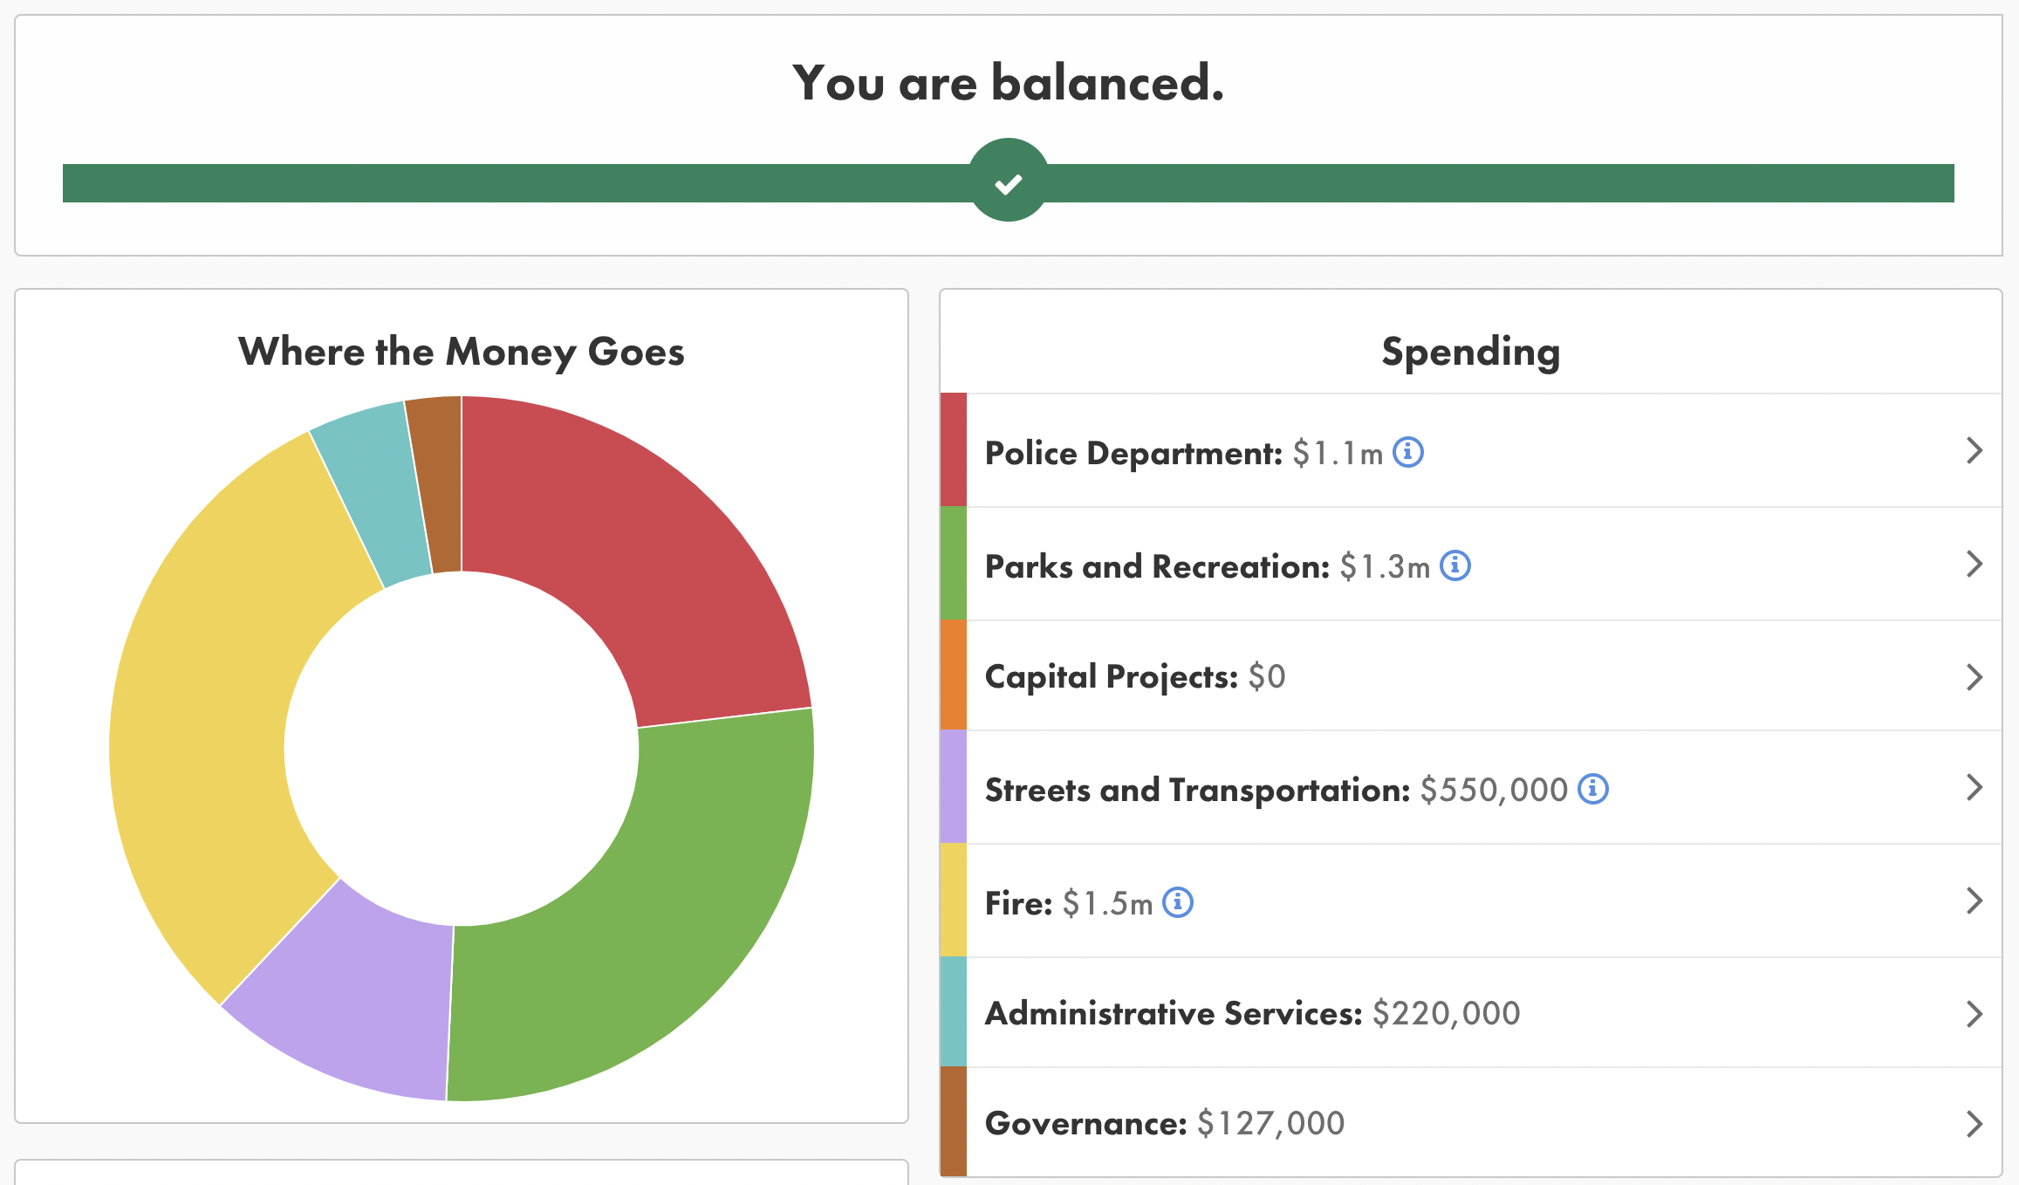Expand Parks and Recreation chevron arrow
Image resolution: width=2019 pixels, height=1185 pixels.
click(x=1974, y=564)
